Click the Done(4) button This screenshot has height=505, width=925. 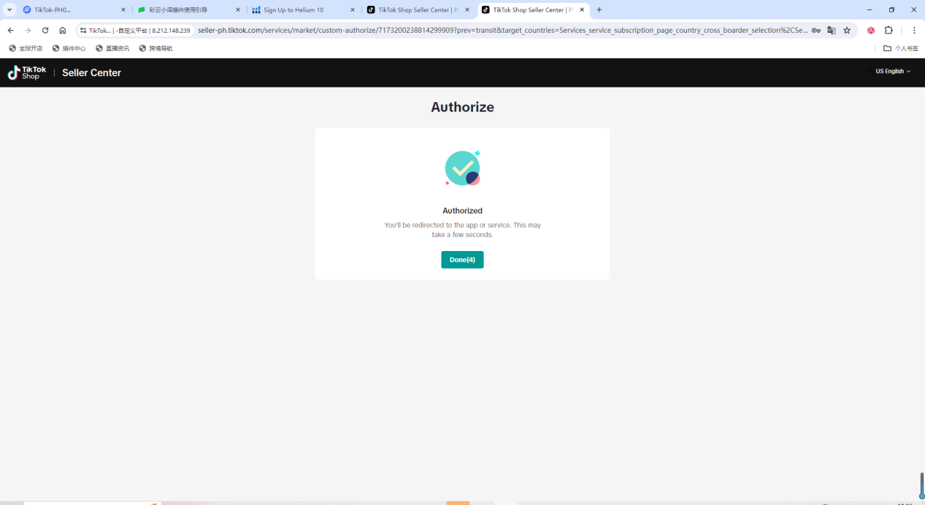pos(462,260)
